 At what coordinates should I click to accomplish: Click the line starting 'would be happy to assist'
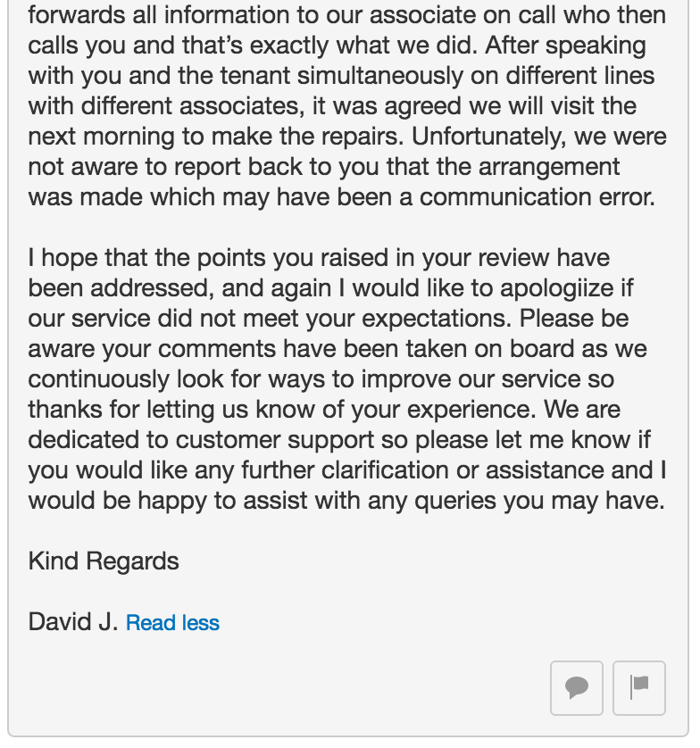click(x=346, y=501)
